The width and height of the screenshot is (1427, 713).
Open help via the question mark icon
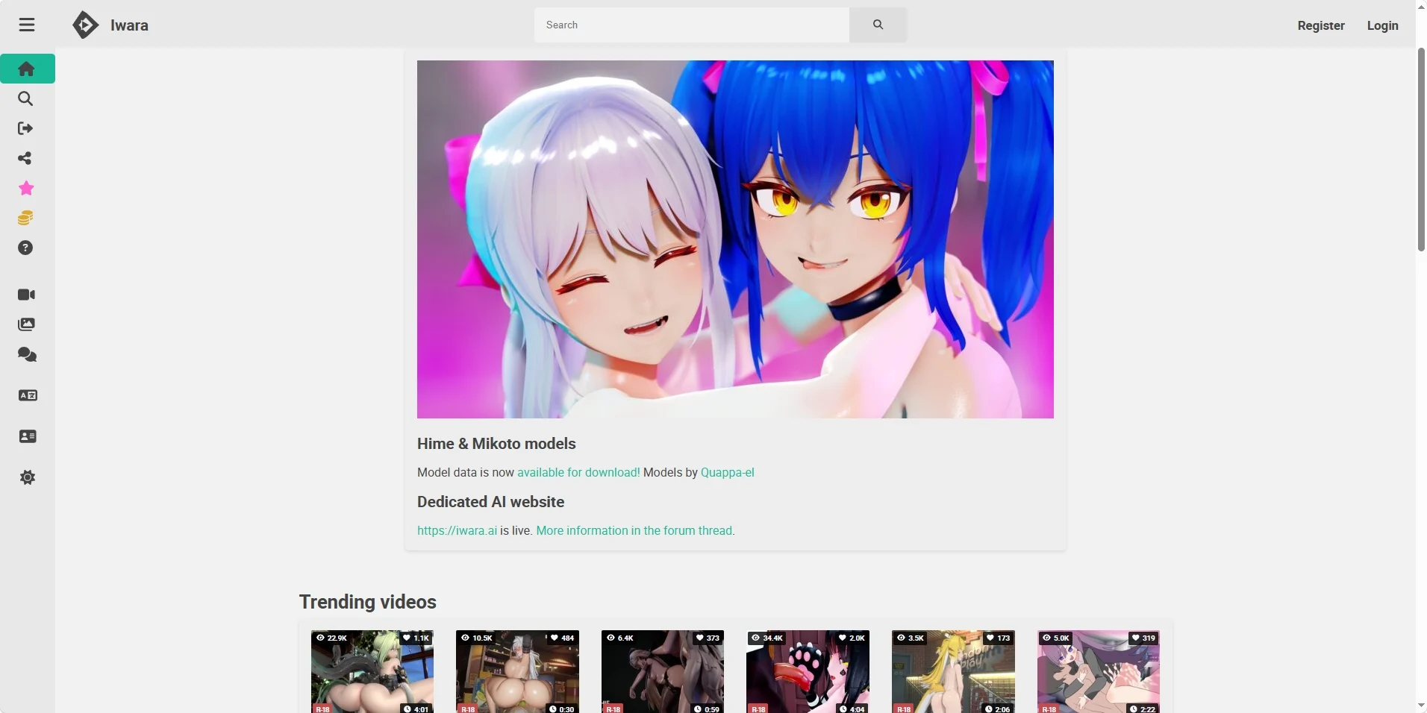(26, 248)
